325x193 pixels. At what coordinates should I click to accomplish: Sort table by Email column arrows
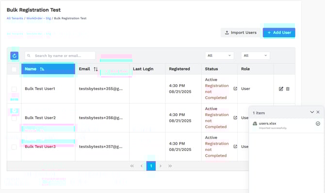coord(96,69)
